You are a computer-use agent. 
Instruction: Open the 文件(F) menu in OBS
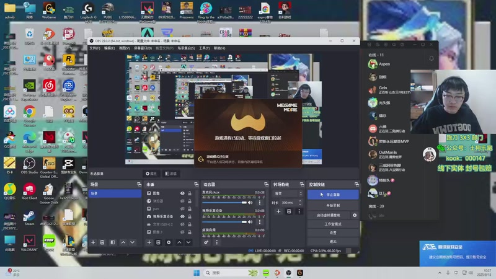tap(95, 48)
